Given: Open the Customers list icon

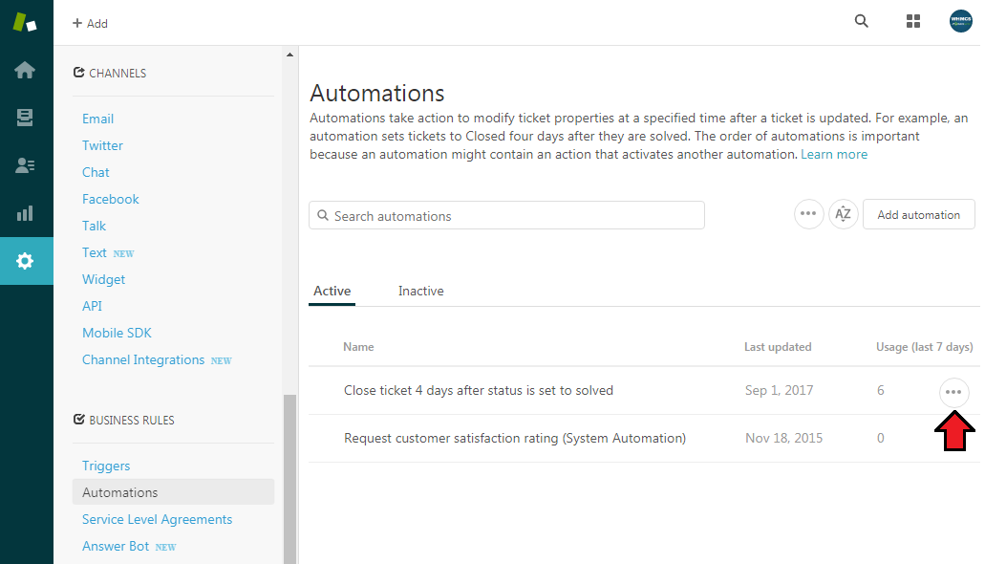Looking at the screenshot, I should 25,165.
